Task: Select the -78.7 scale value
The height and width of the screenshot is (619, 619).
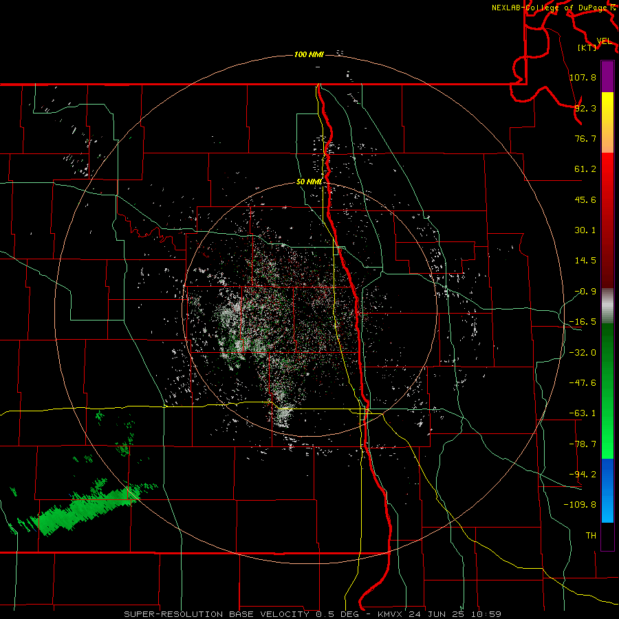Action: pos(583,444)
